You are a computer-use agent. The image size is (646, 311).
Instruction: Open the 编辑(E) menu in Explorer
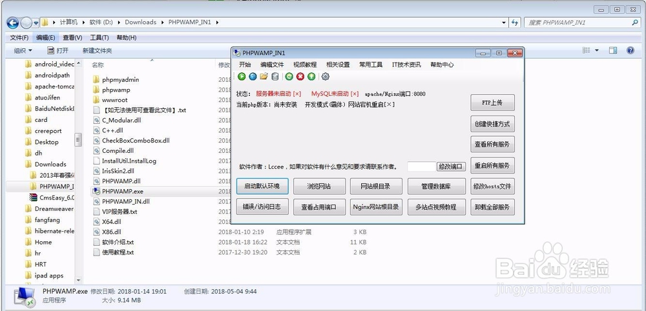(x=46, y=38)
